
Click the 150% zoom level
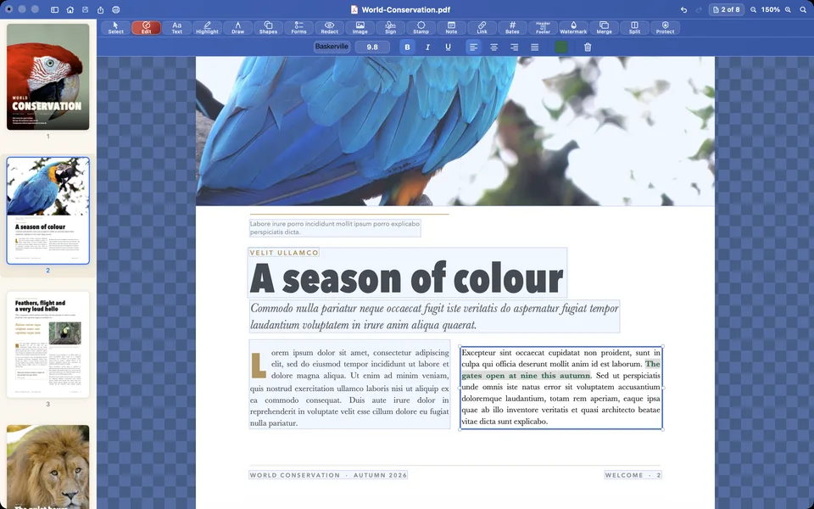coord(771,10)
